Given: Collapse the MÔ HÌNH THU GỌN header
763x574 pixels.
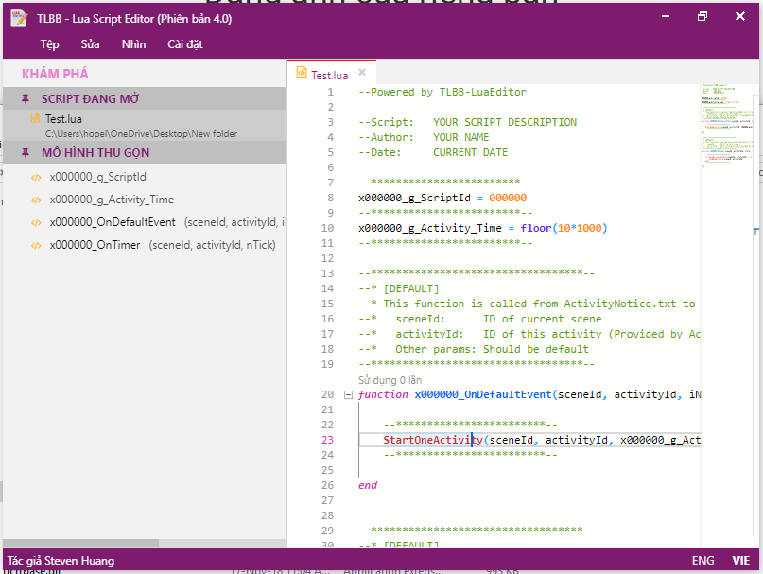Looking at the screenshot, I should [x=145, y=152].
